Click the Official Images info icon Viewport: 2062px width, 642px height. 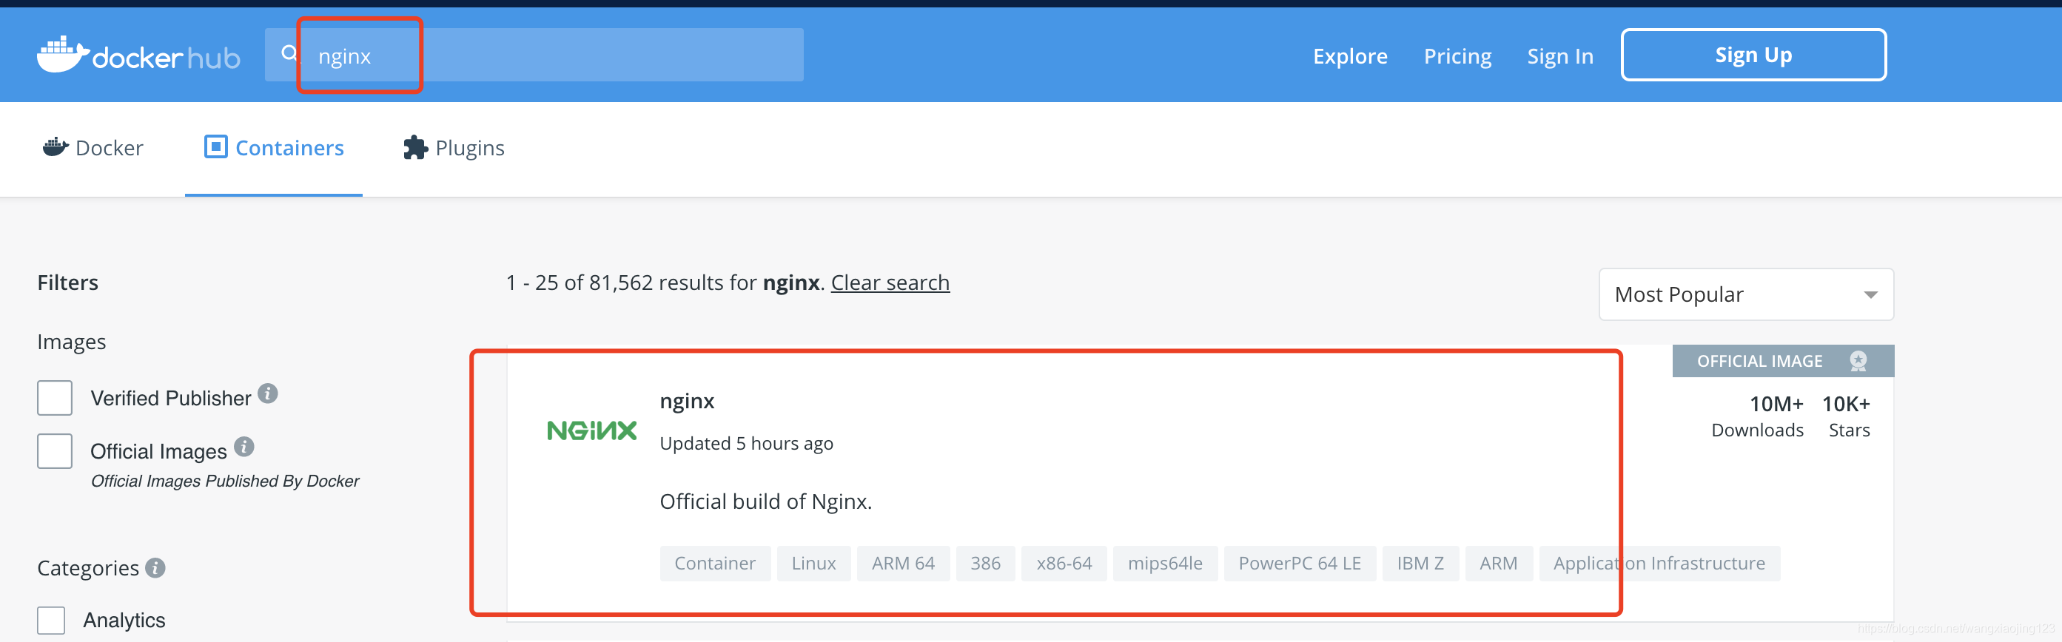tap(244, 447)
